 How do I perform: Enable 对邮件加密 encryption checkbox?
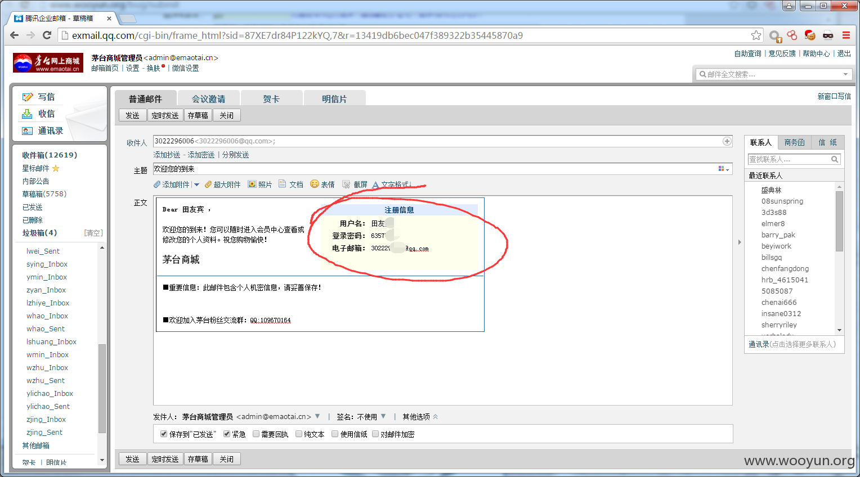point(375,434)
